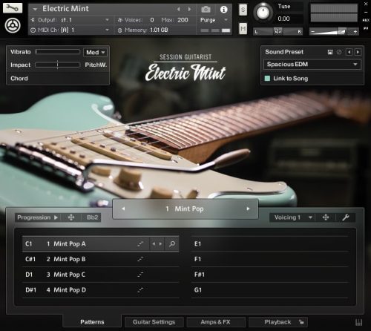The image size is (371, 331).
Task: Mute the instrument with the M button
Action: [243, 29]
